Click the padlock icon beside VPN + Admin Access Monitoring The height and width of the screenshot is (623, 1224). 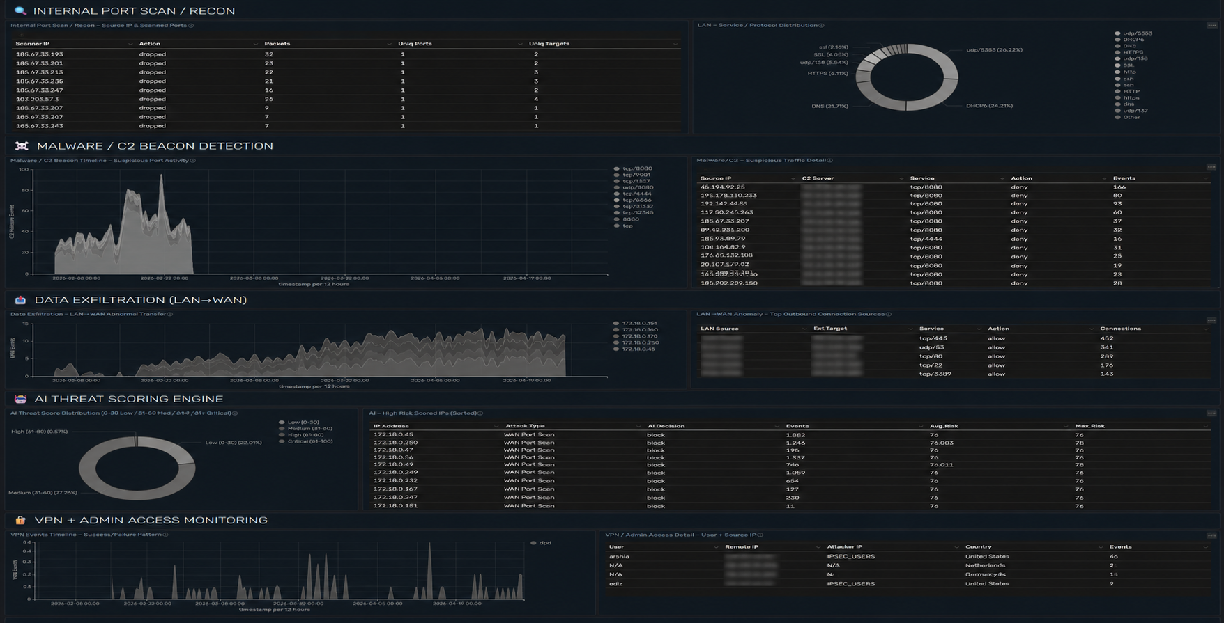click(x=20, y=520)
